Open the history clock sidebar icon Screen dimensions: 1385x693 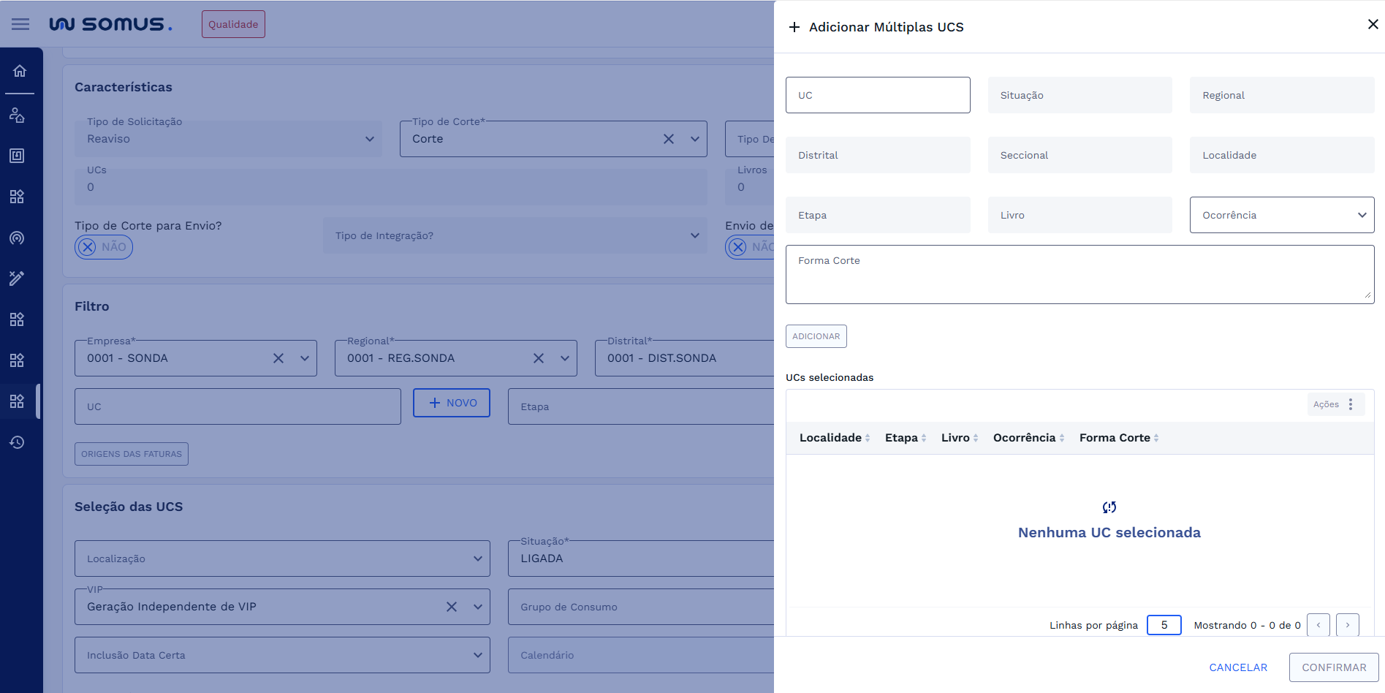coord(17,442)
